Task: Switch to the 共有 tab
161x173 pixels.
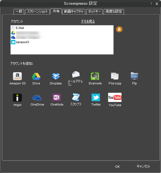Action: (56, 11)
